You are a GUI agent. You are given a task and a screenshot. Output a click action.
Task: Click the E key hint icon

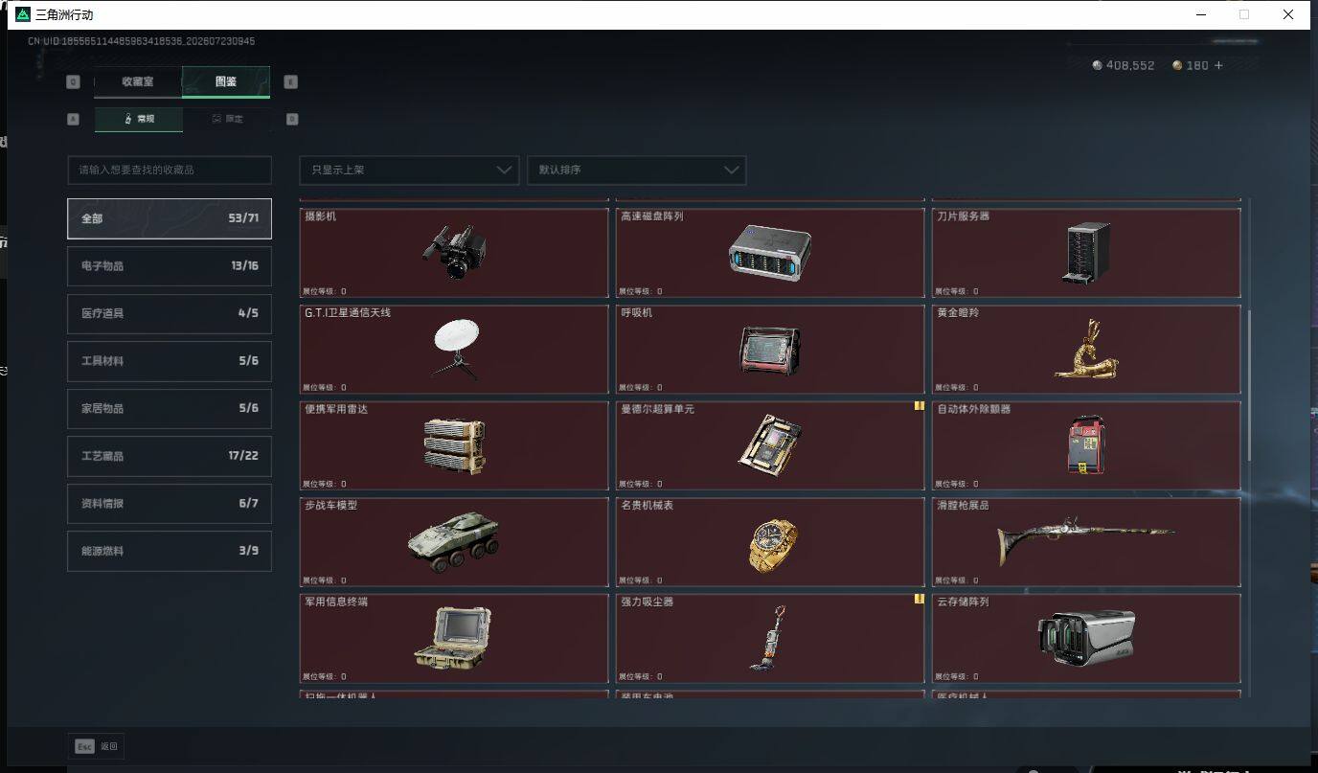pos(291,82)
